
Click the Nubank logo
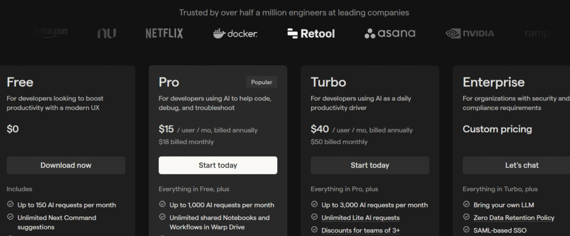106,34
